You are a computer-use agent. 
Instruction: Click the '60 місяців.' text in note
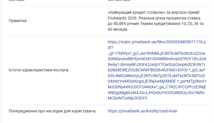click(118, 30)
